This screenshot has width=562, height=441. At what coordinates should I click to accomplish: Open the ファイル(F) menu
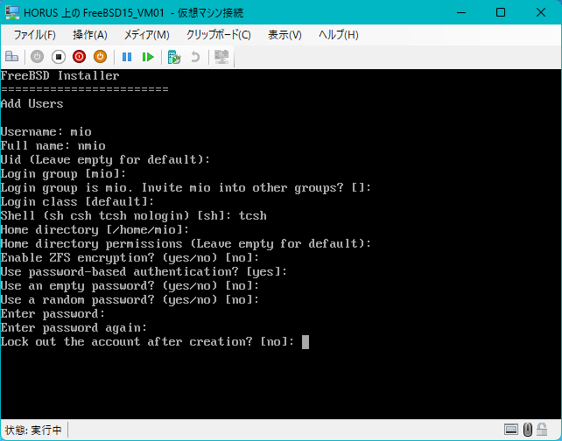[34, 35]
